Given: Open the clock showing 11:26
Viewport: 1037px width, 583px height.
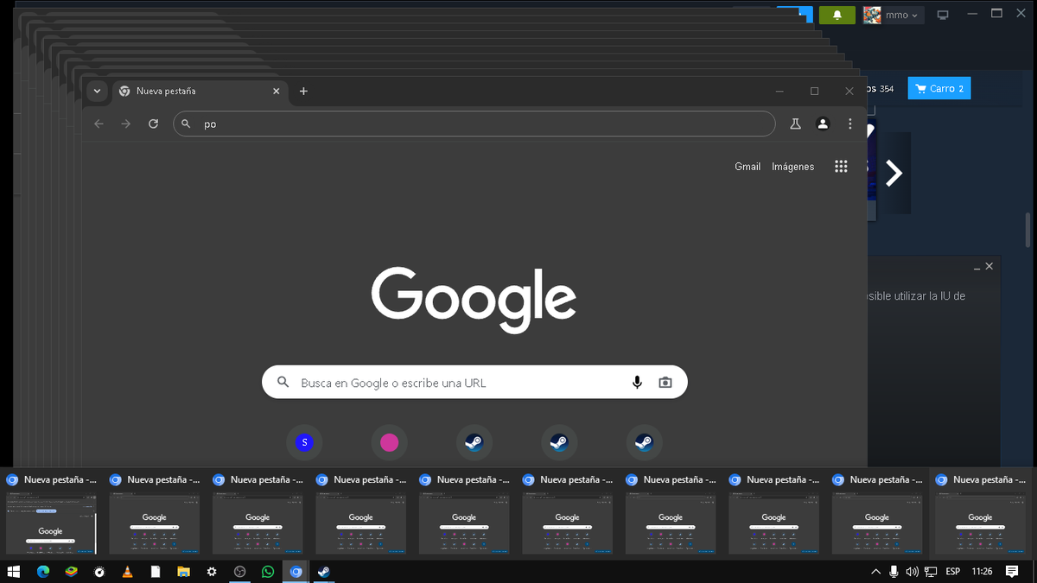Looking at the screenshot, I should (982, 571).
